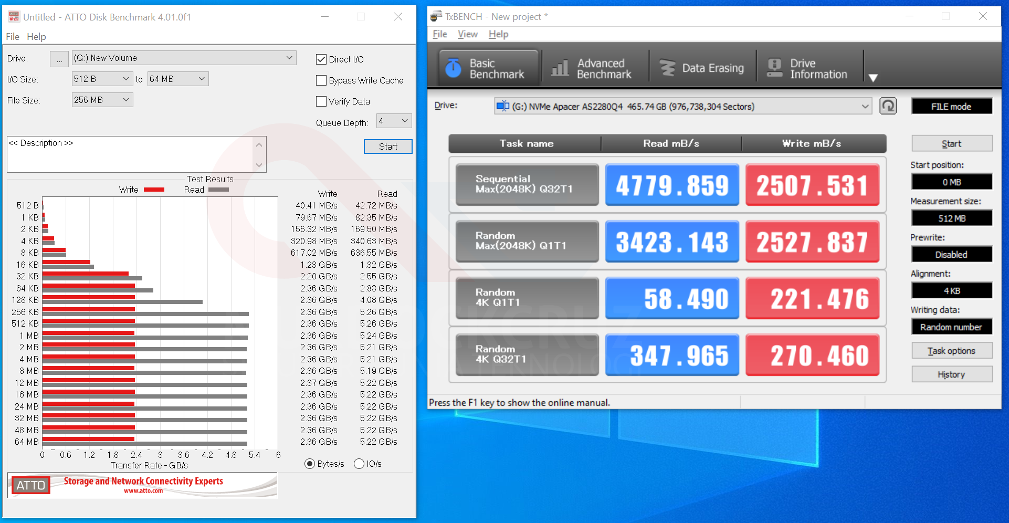This screenshot has height=523, width=1009.
Task: Click the TxBENCH title bar app icon
Action: [x=436, y=16]
